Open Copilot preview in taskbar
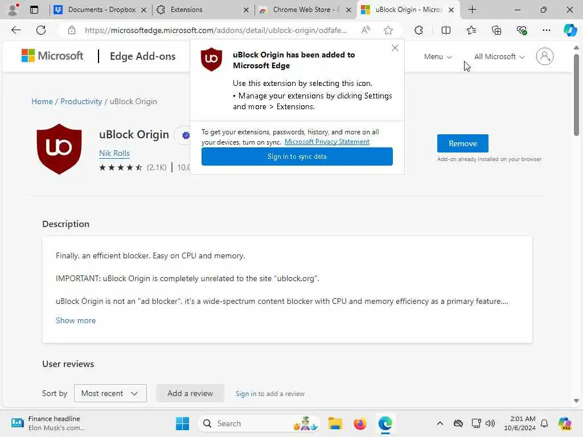583x437 pixels. tap(565, 423)
